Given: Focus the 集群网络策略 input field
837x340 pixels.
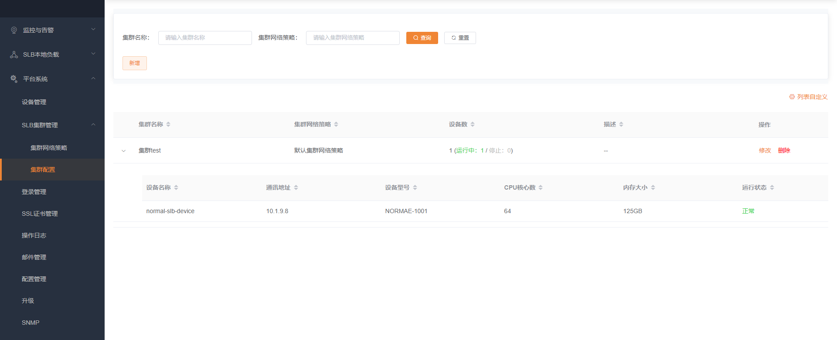Looking at the screenshot, I should click(353, 38).
